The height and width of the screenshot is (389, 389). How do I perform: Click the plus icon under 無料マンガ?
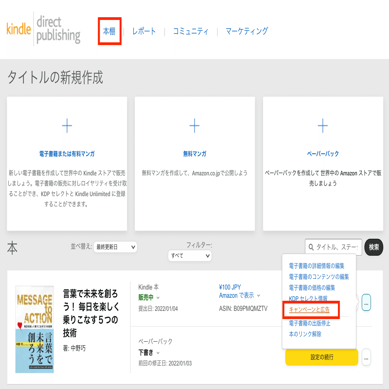[194, 126]
